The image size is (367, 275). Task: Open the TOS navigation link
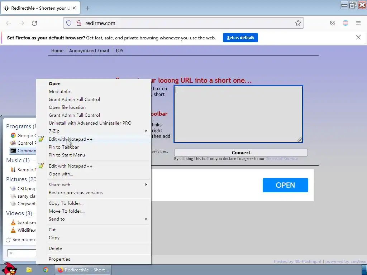click(119, 50)
